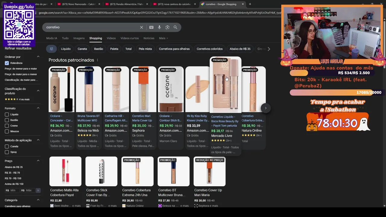Check the Líquido format checkbox

pyautogui.click(x=7, y=115)
